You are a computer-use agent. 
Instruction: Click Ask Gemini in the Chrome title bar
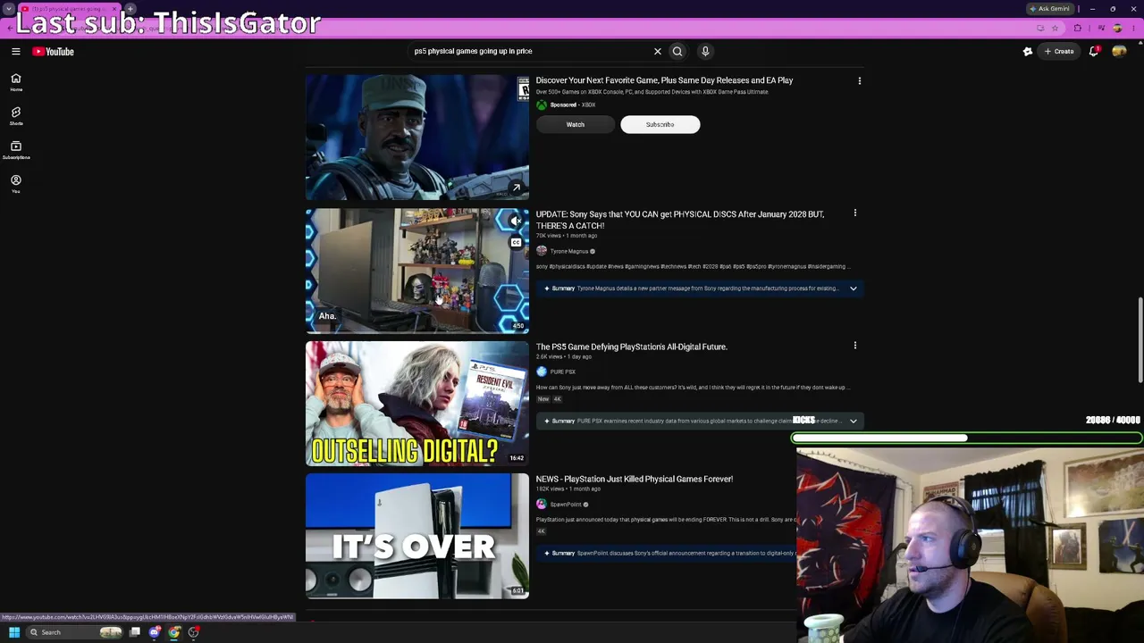(x=1050, y=9)
